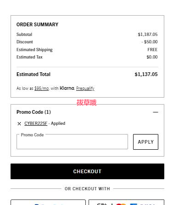Image resolution: width=173 pixels, height=205 pixels.
Task: Click the Promo Code (1) heading
Action: (x=33, y=112)
